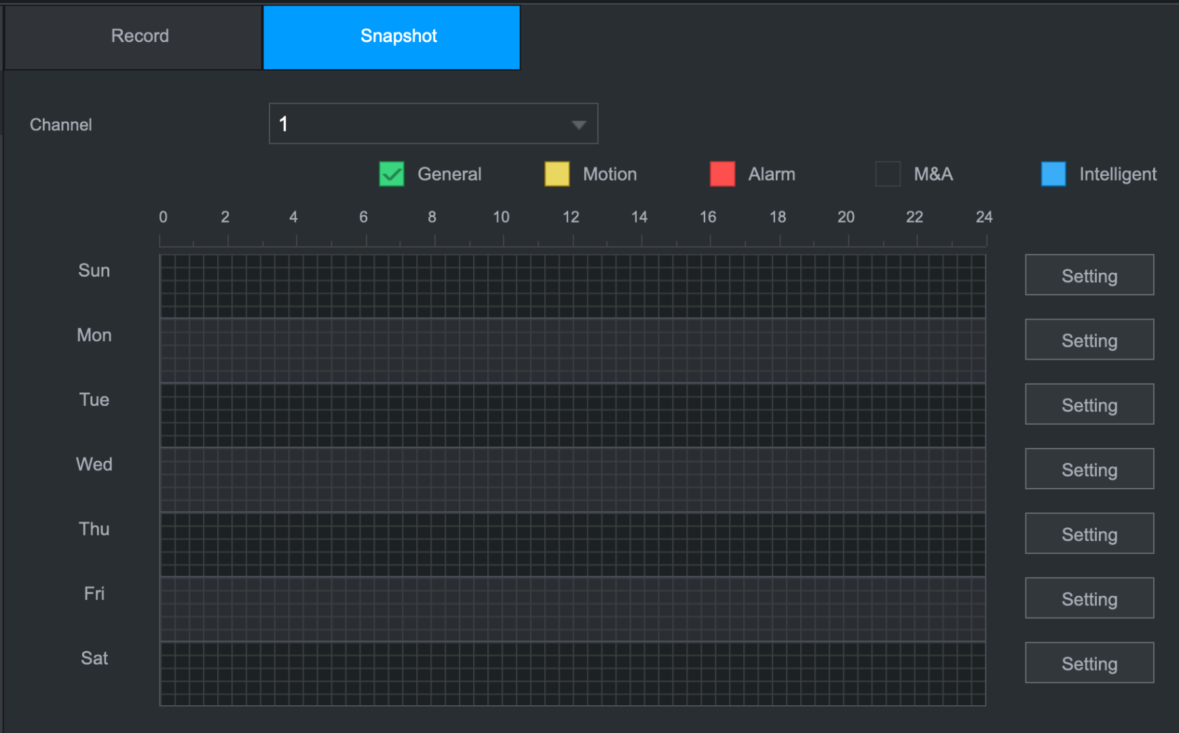The width and height of the screenshot is (1179, 733).
Task: Enable the M&A type checkbox
Action: [888, 174]
